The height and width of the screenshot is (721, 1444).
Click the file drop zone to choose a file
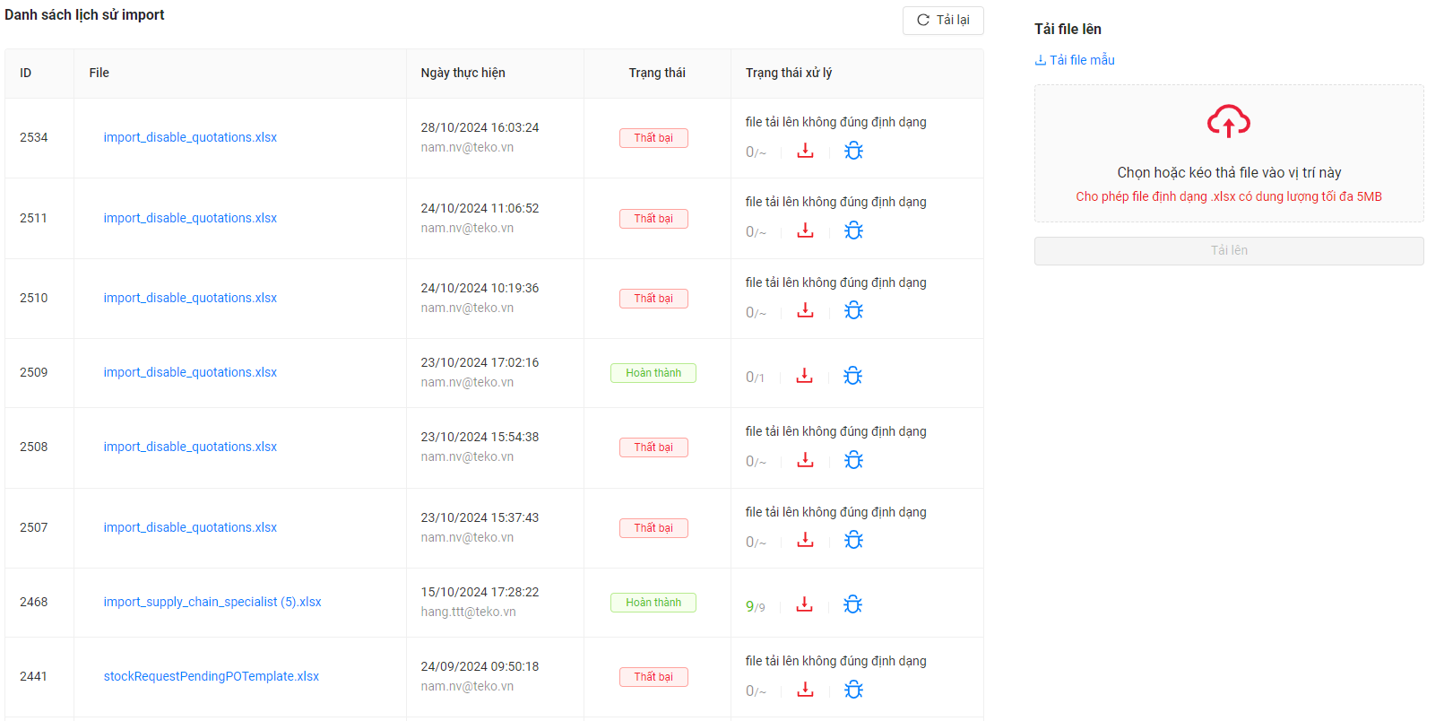pyautogui.click(x=1229, y=153)
